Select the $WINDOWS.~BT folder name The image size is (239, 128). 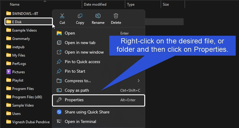[25, 13]
